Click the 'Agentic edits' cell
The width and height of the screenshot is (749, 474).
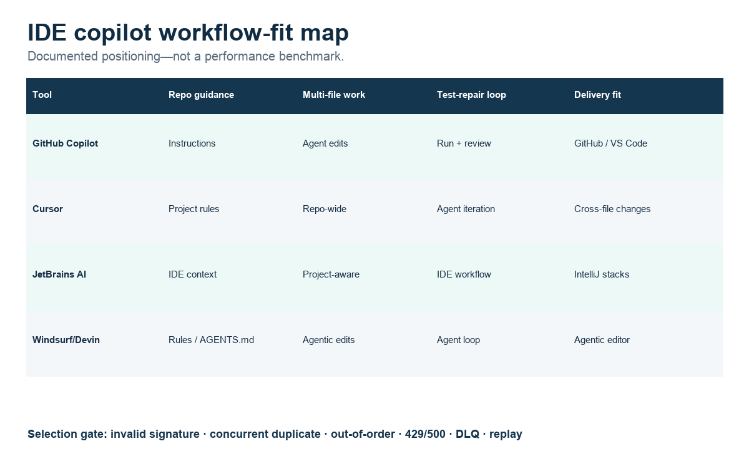coord(328,340)
